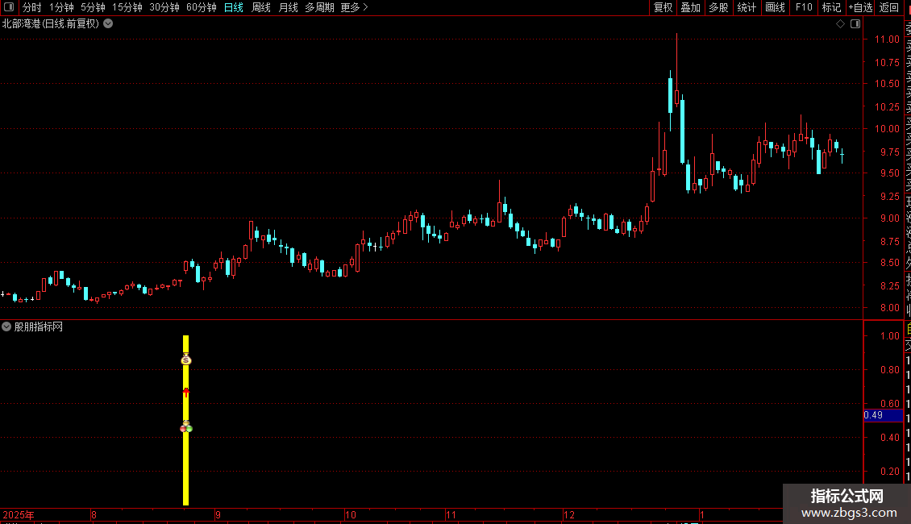Select the 60分钟 period
The width and height of the screenshot is (911, 524).
click(x=202, y=7)
